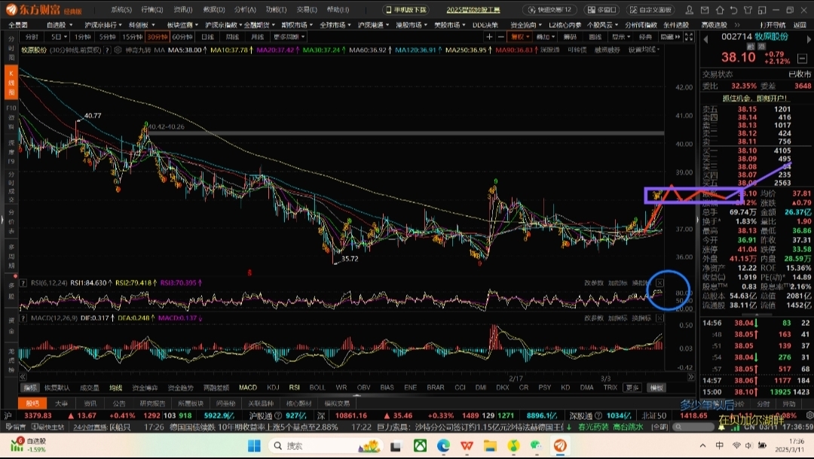The image size is (814, 459).
Task: Expand the 更多周期 period dropdown
Action: click(x=288, y=37)
